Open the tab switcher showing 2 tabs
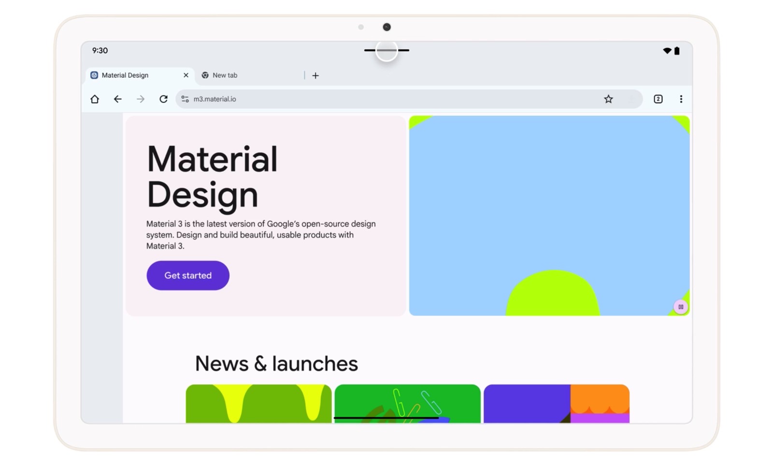The width and height of the screenshot is (773, 466). pos(658,99)
